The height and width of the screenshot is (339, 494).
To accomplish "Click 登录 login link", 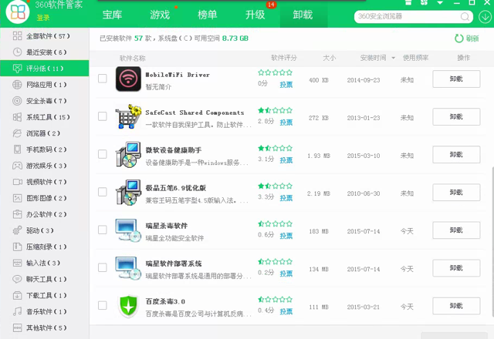I will (x=43, y=18).
